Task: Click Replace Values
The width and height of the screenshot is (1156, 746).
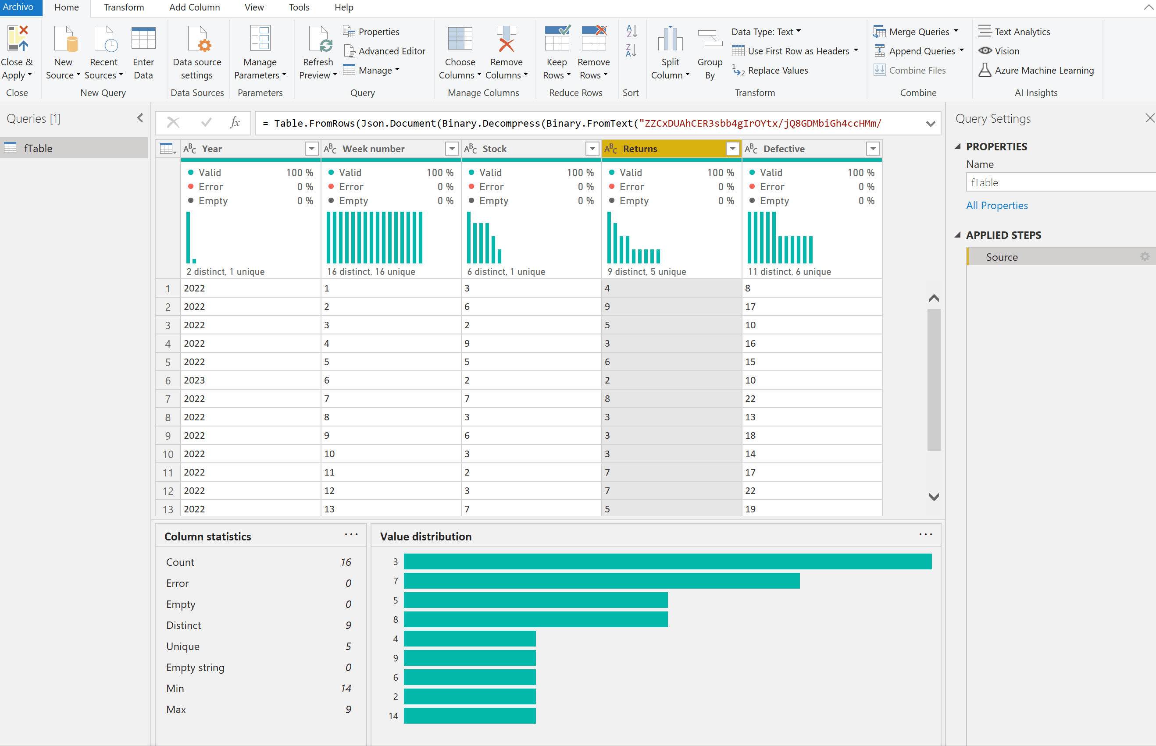Action: 770,70
